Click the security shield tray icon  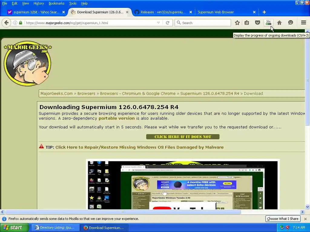[288, 227]
